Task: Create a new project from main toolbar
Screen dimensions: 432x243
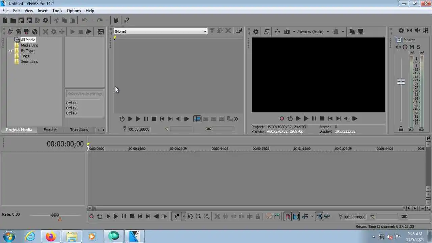Action: point(5,21)
